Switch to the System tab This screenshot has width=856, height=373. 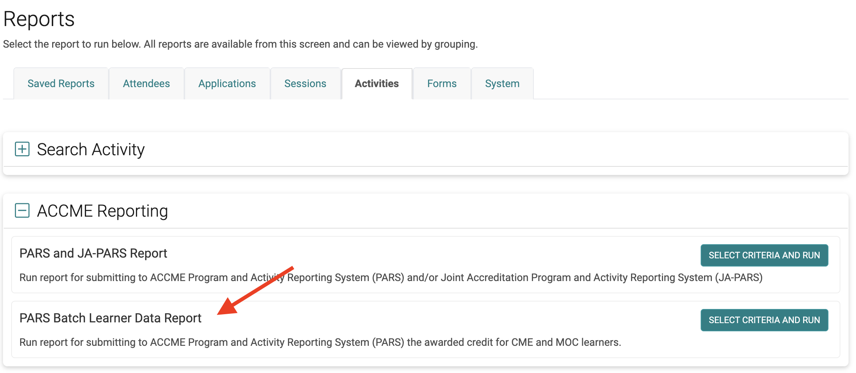point(502,84)
